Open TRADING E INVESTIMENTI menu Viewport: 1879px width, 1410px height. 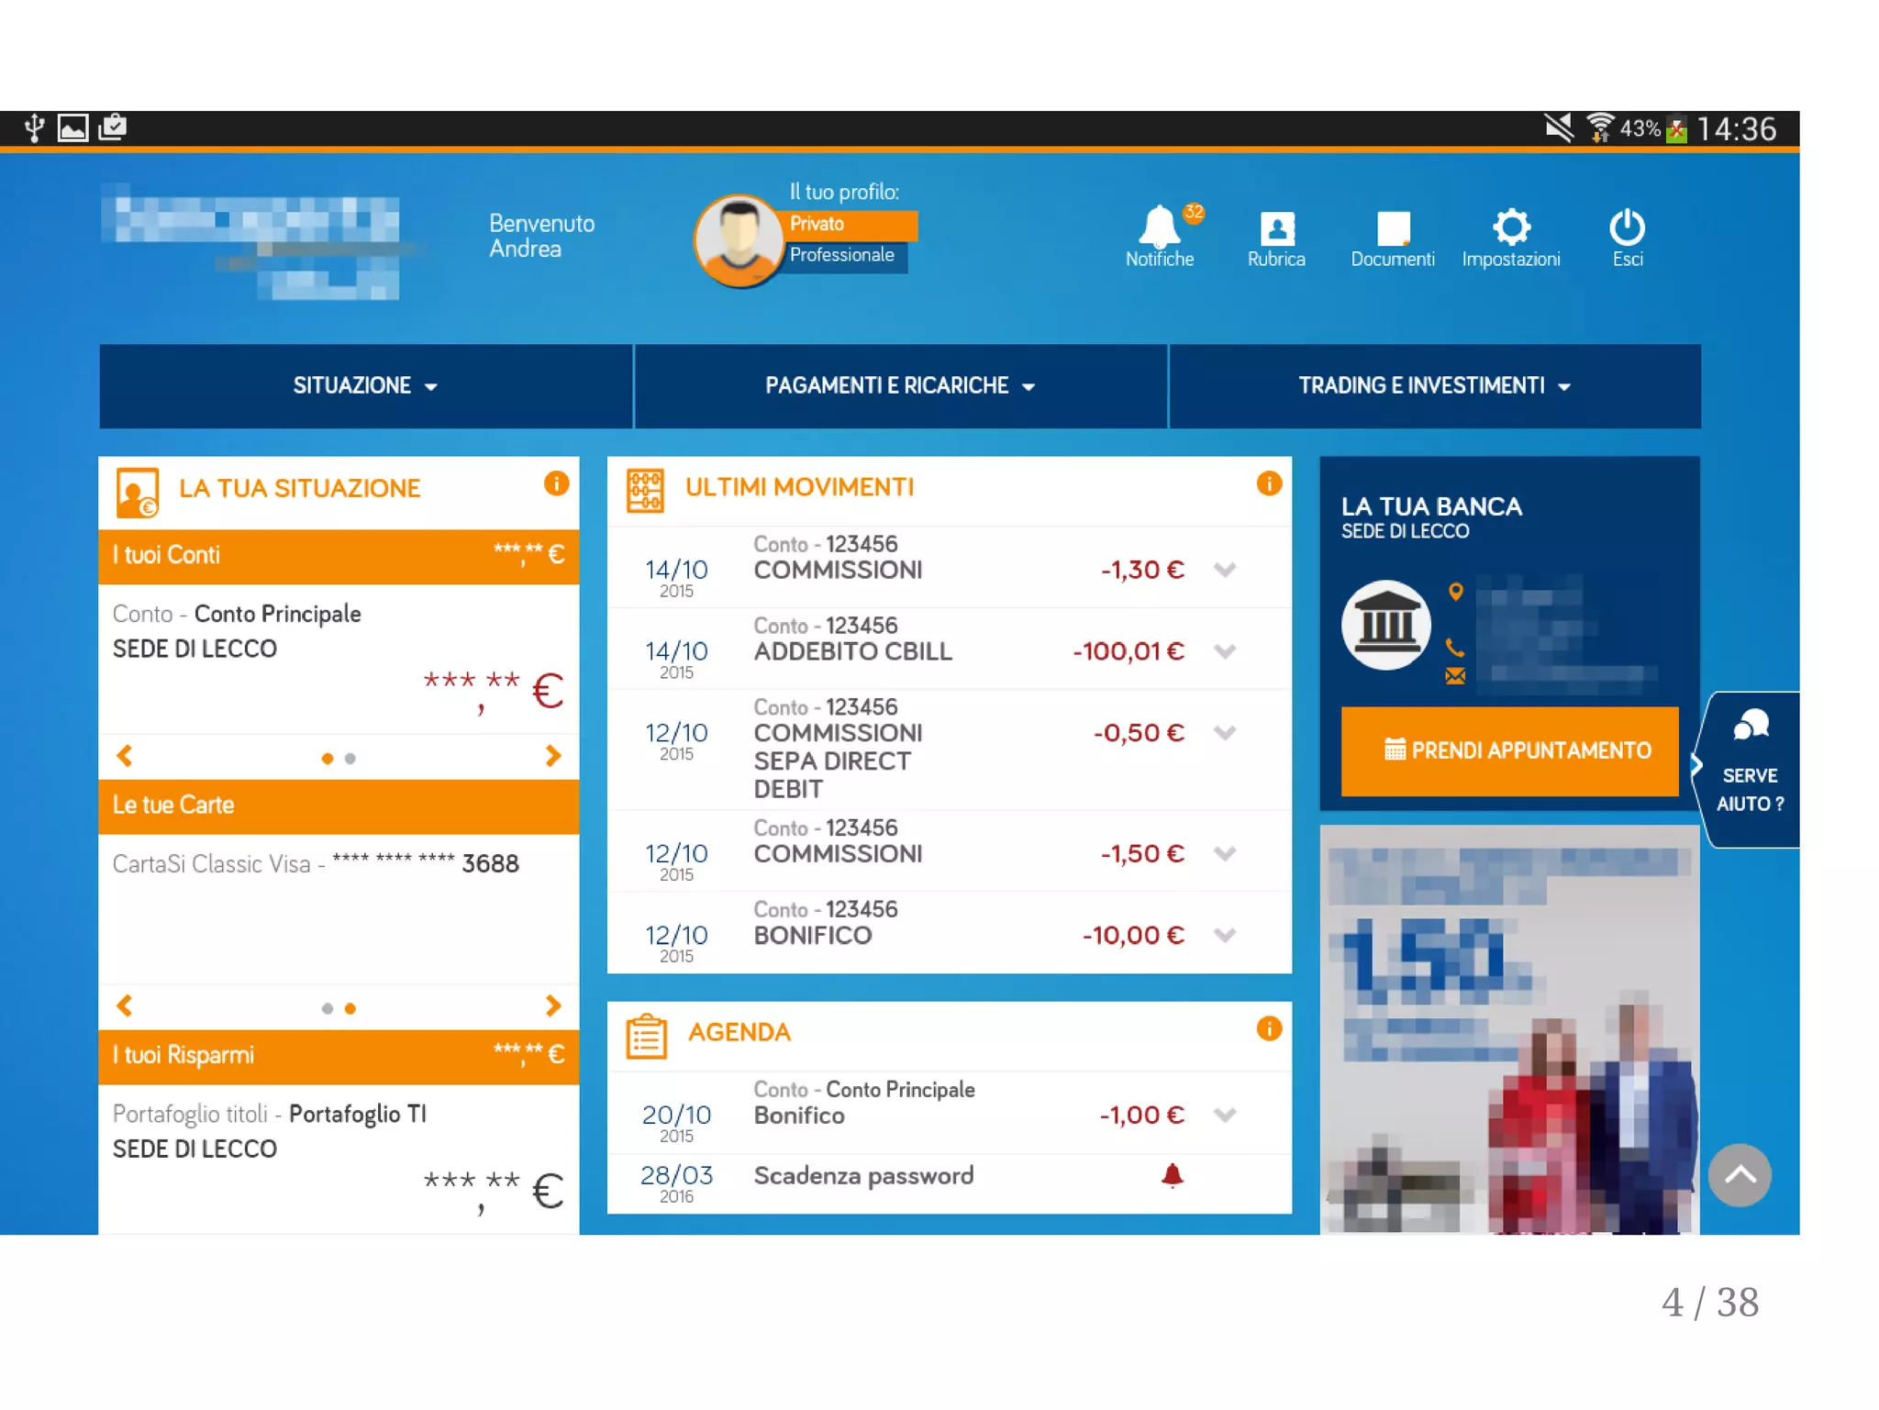pyautogui.click(x=1434, y=386)
